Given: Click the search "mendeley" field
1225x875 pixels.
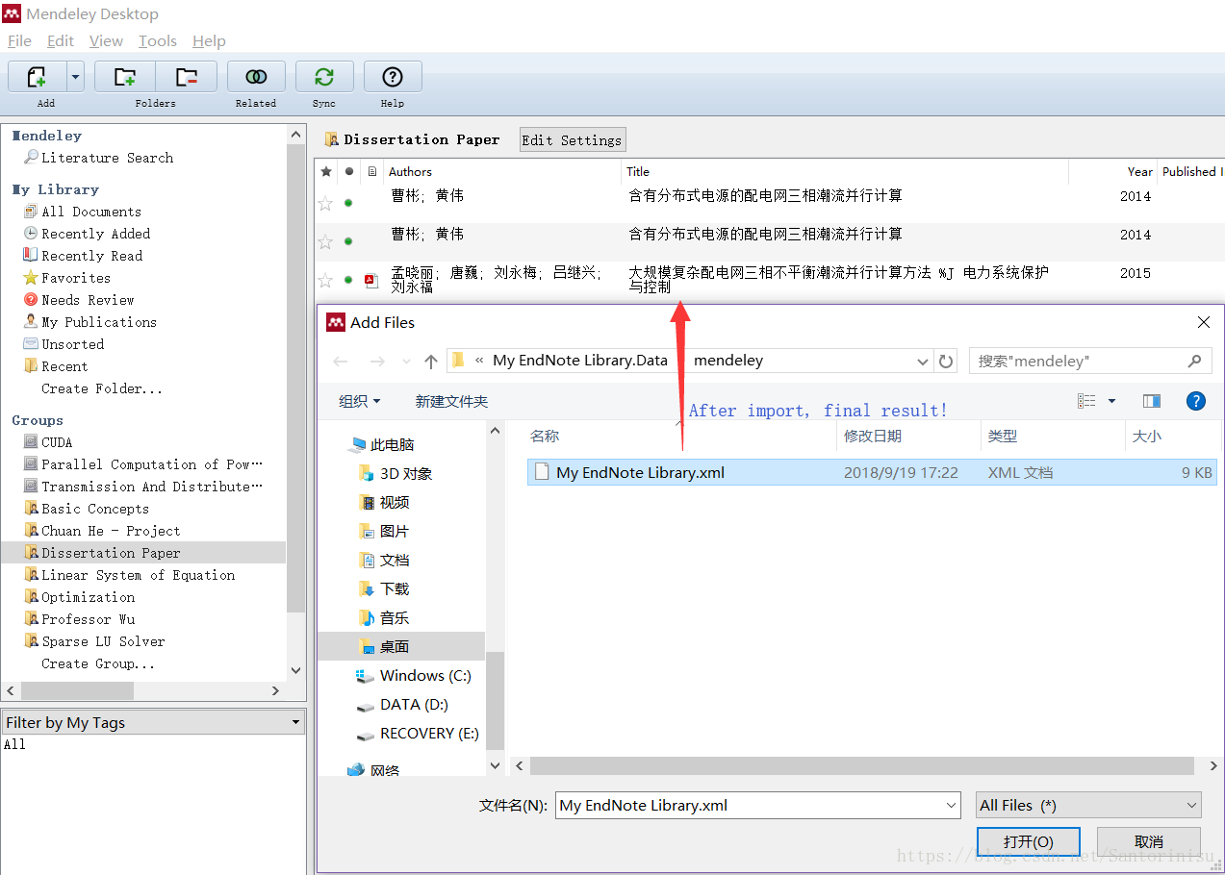Looking at the screenshot, I should click(x=1091, y=361).
